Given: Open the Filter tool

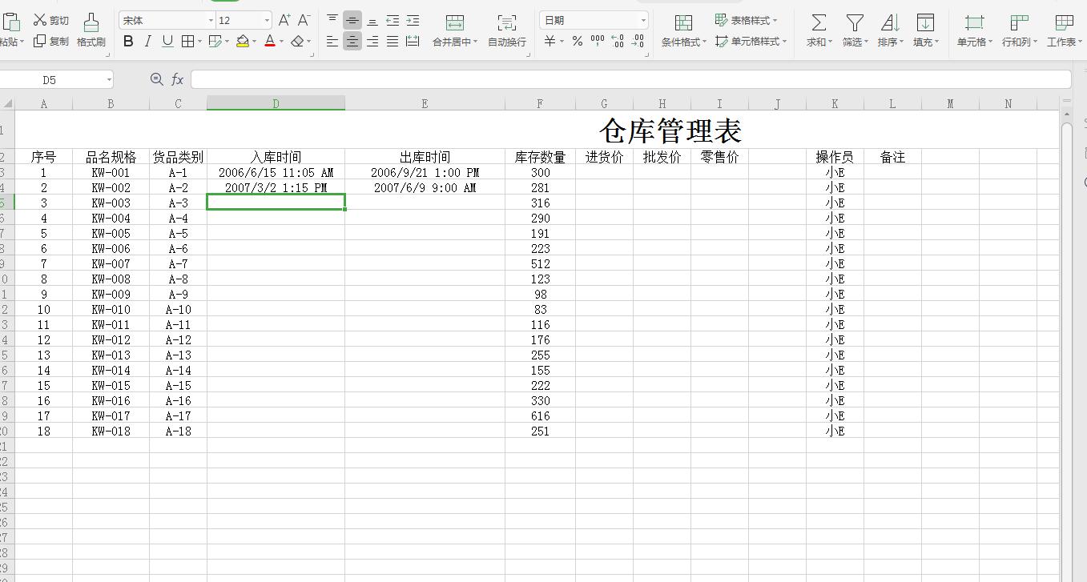Looking at the screenshot, I should (855, 30).
